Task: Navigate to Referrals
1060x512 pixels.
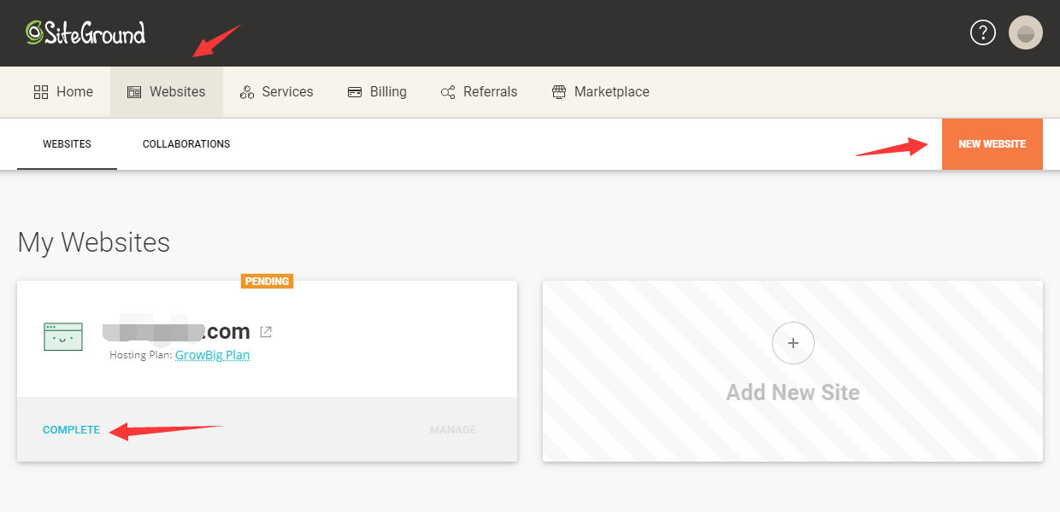Action: tap(479, 92)
